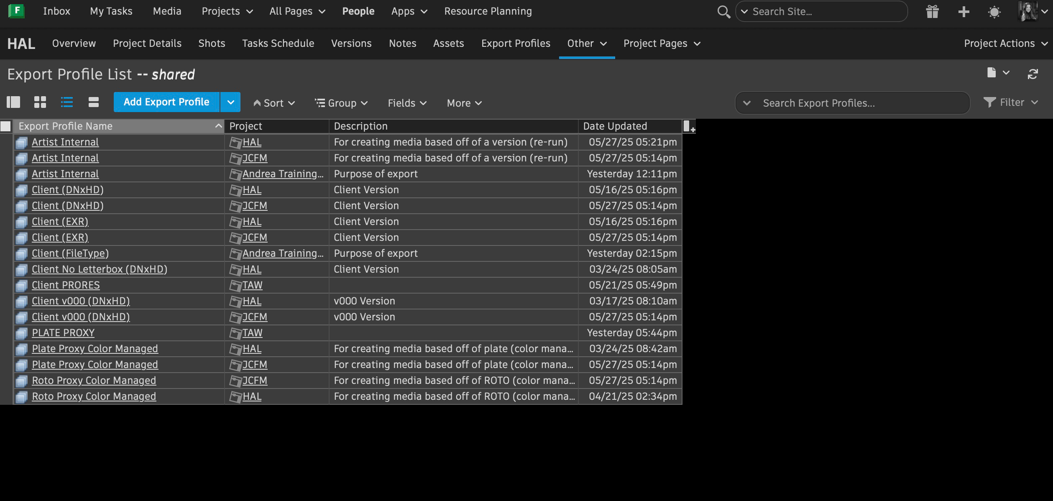This screenshot has height=501, width=1053.
Task: Switch to list view mode
Action: (x=67, y=102)
